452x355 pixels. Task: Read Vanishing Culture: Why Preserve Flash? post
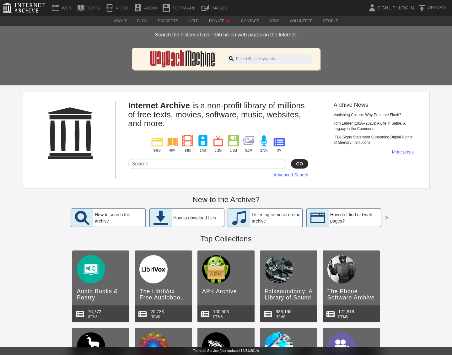click(367, 115)
